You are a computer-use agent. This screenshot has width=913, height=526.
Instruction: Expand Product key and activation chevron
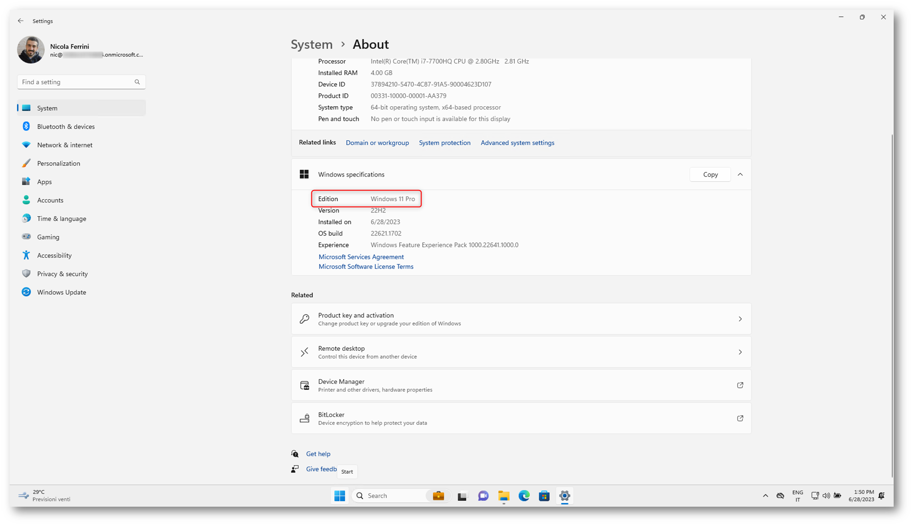(740, 319)
